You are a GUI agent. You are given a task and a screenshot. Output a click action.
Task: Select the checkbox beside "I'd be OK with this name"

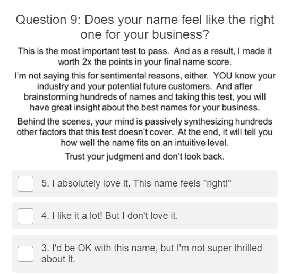(25, 254)
